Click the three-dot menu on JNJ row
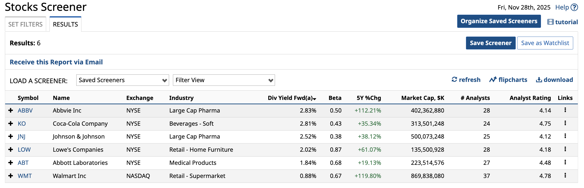 coord(565,136)
